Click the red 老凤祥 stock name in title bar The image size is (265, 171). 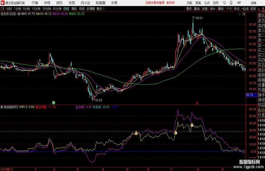170,3
